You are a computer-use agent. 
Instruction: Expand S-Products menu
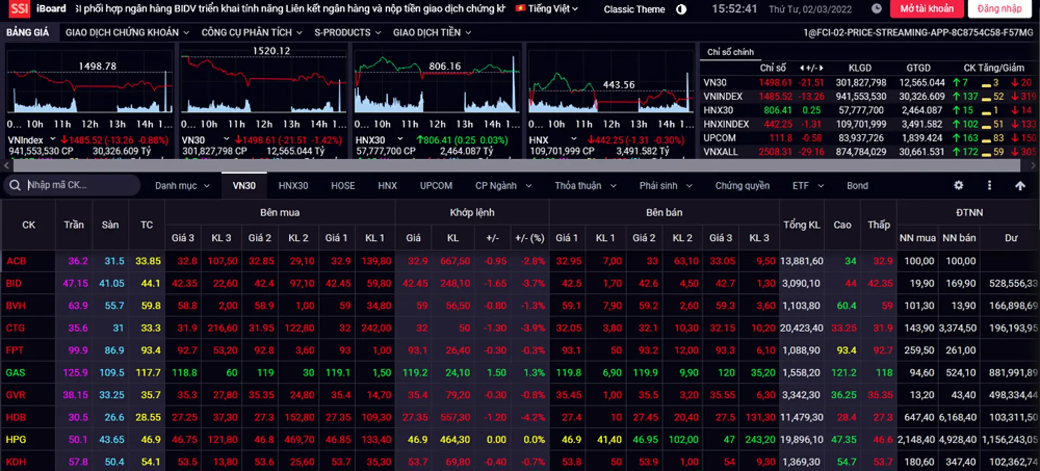pyautogui.click(x=348, y=32)
